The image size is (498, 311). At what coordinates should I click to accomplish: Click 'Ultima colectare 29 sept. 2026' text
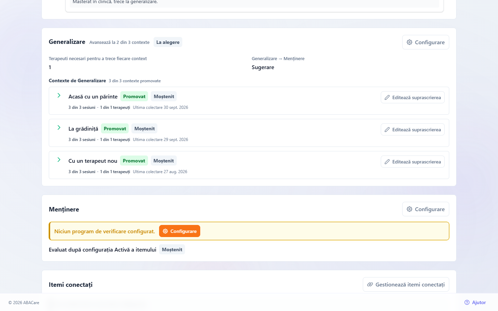(160, 140)
